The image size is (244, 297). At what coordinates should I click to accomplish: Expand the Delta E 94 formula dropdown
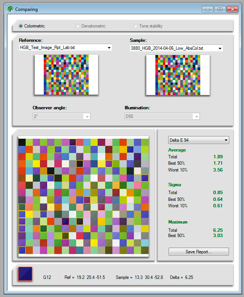click(226, 140)
